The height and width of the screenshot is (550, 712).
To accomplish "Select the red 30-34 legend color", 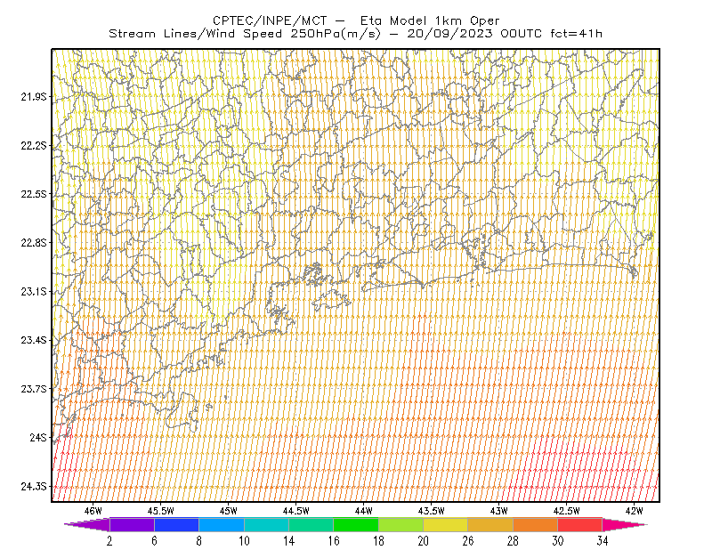I will [580, 524].
